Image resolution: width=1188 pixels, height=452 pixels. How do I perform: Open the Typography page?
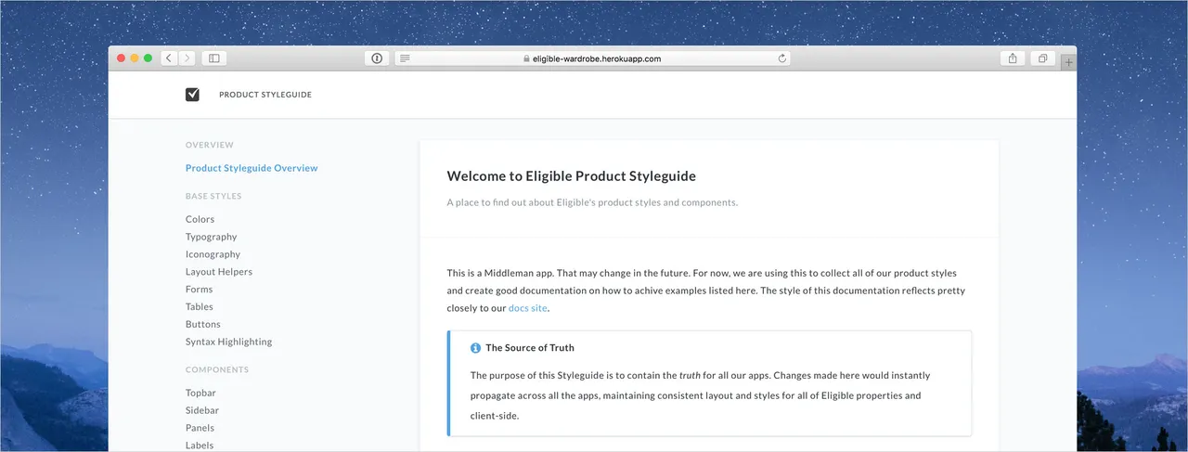coord(211,237)
